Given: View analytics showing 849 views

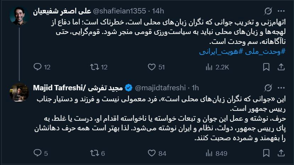Looking at the screenshot, I should (209, 153).
